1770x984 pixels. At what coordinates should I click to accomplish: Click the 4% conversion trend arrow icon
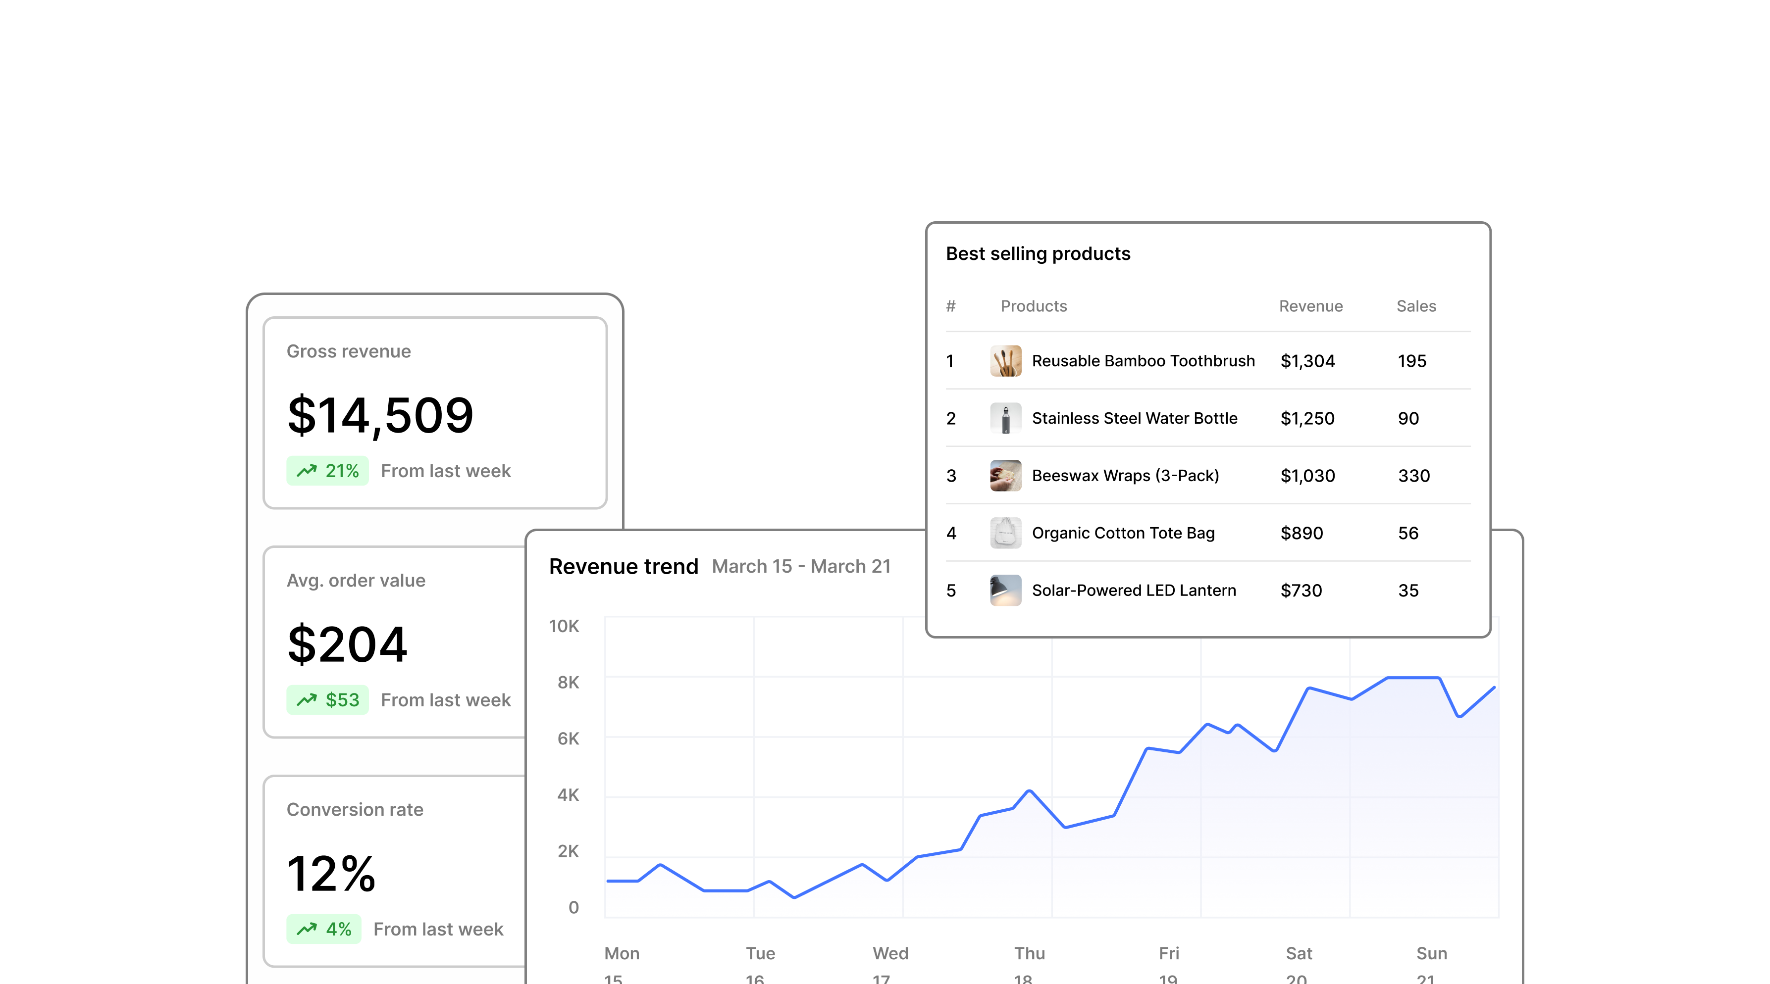(307, 930)
